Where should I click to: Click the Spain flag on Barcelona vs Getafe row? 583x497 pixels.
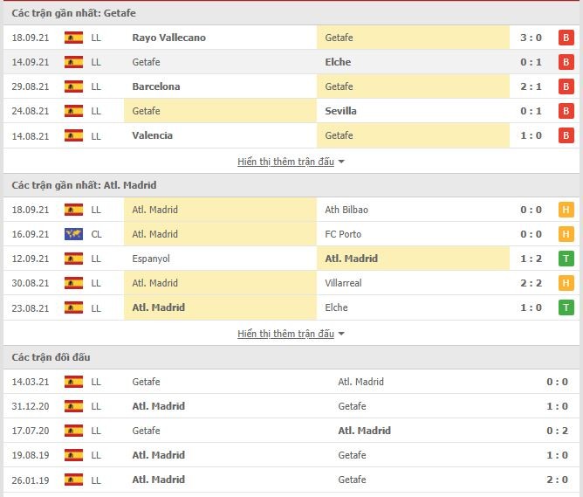click(x=73, y=86)
